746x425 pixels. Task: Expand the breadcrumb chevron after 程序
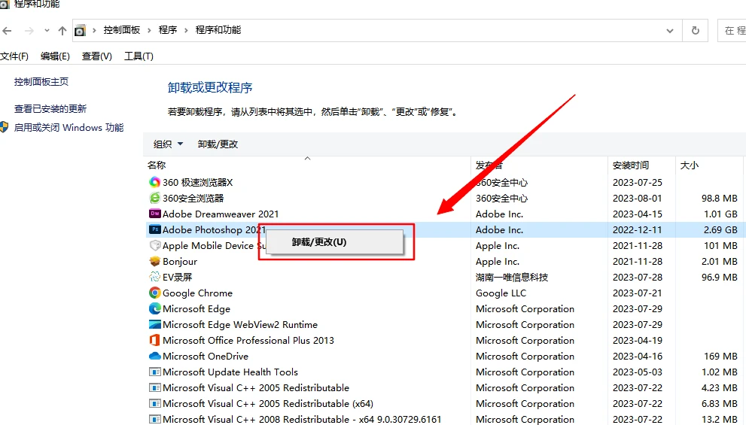tap(185, 30)
